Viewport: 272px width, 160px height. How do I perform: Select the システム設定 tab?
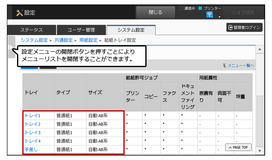131,30
